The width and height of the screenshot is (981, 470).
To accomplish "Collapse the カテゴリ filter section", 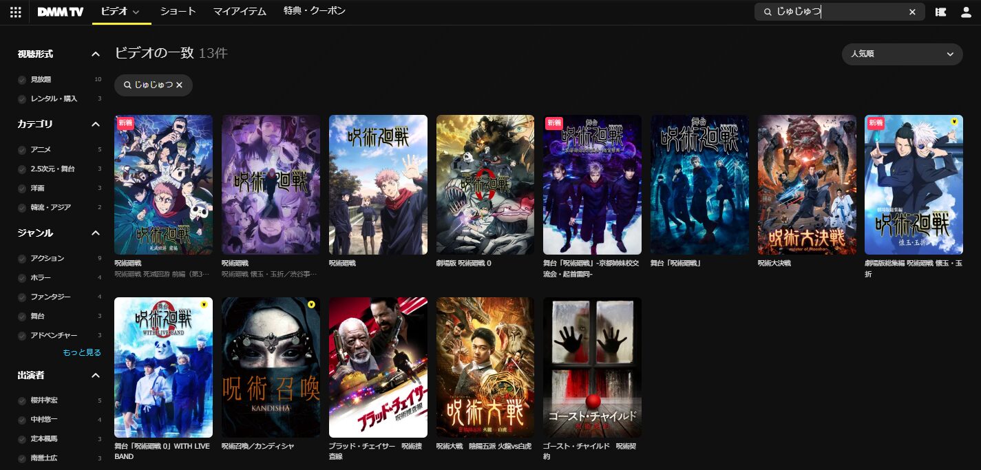I will (96, 125).
